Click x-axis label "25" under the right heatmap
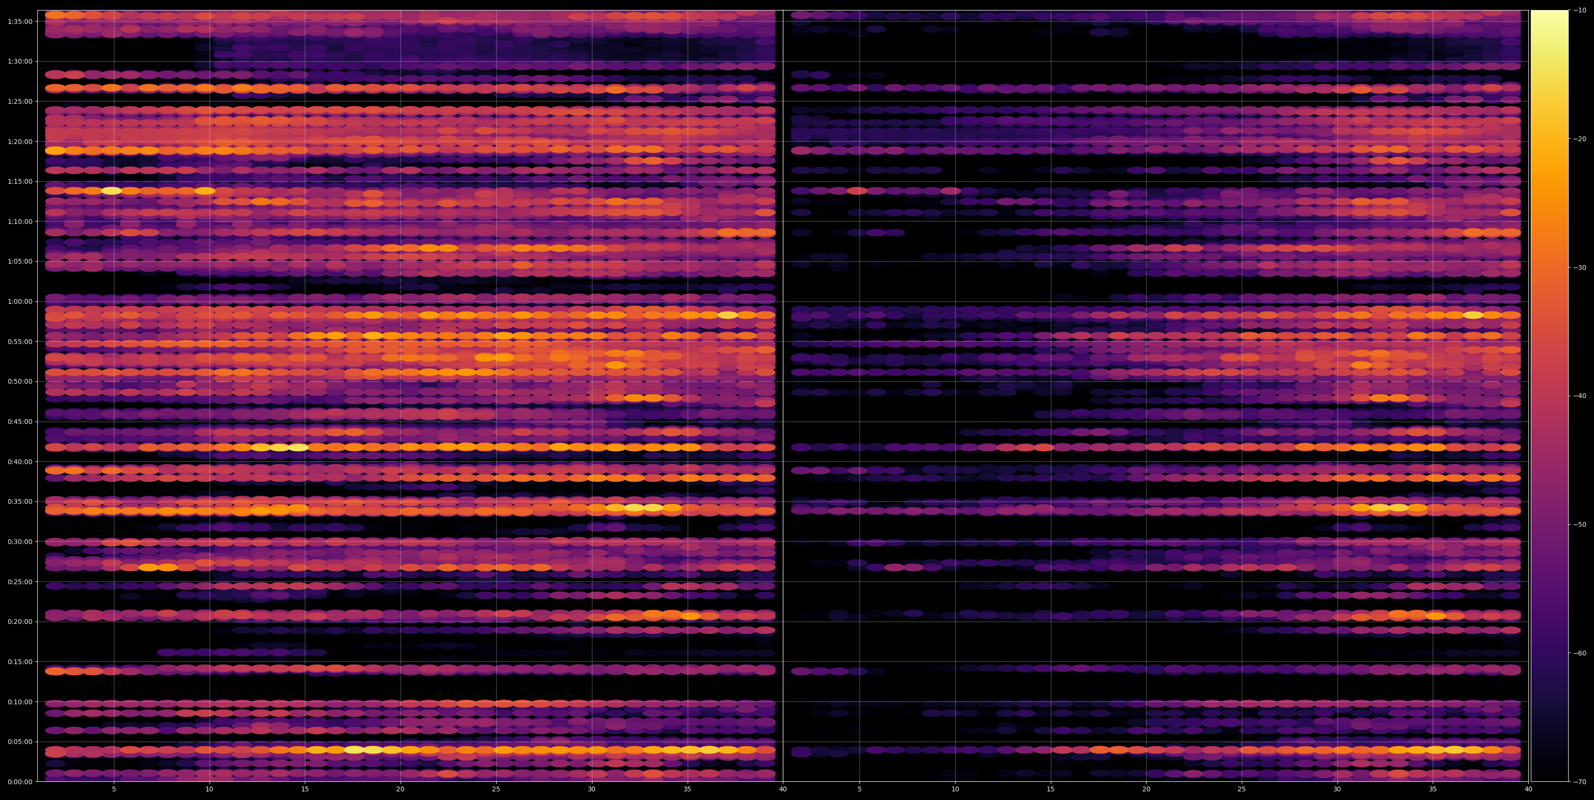Image resolution: width=1594 pixels, height=800 pixels. [1242, 789]
